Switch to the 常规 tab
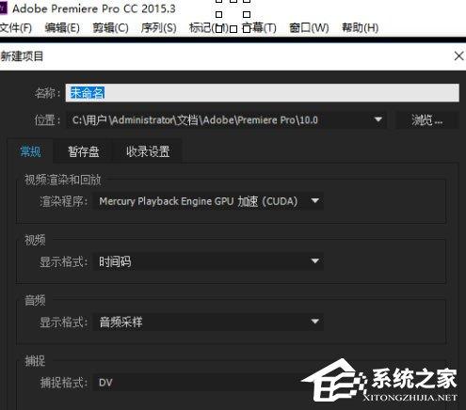 pos(30,151)
